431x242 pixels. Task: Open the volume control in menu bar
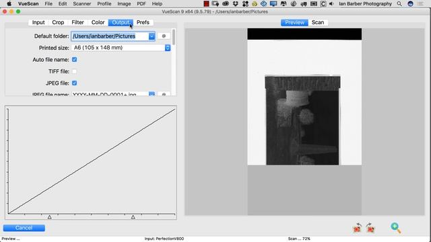[x=331, y=4]
